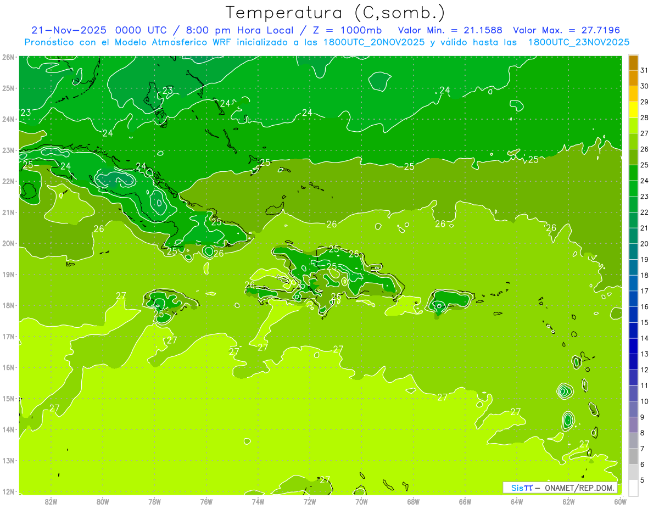Click the gray swatch between 6 and 7
Viewport: 659px width, 509px height.
634,456
